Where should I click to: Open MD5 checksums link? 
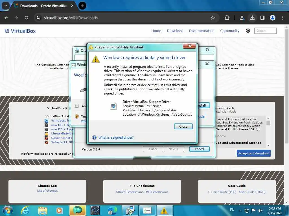tap(157, 192)
